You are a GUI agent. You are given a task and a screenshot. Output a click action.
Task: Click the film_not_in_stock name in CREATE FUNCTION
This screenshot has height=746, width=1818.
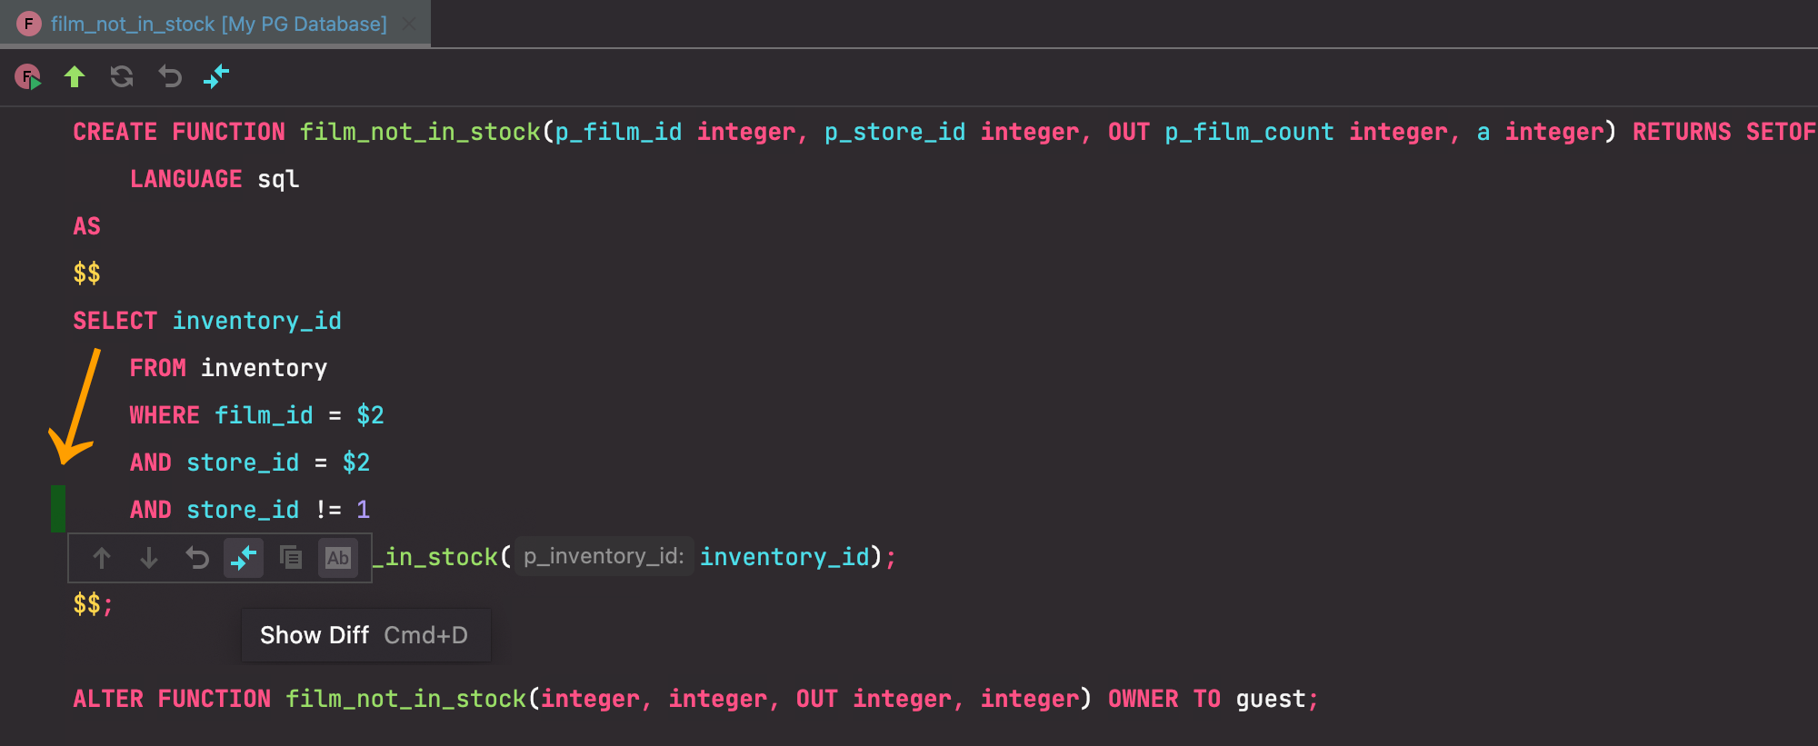click(420, 132)
